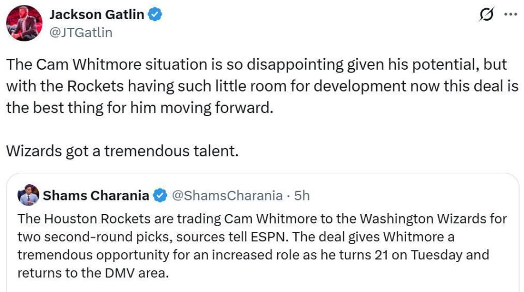The width and height of the screenshot is (524, 292).
Task: Click the Jackson Gatlin display name
Action: click(97, 15)
